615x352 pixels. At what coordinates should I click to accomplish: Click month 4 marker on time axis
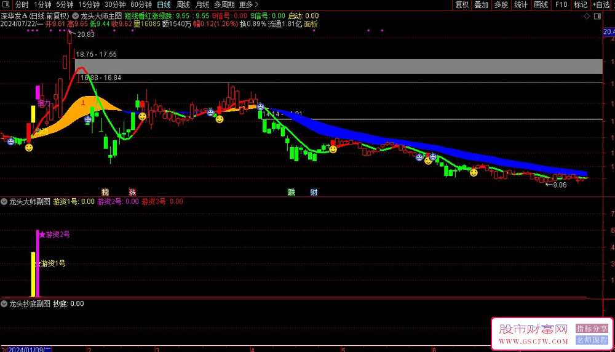253,350
